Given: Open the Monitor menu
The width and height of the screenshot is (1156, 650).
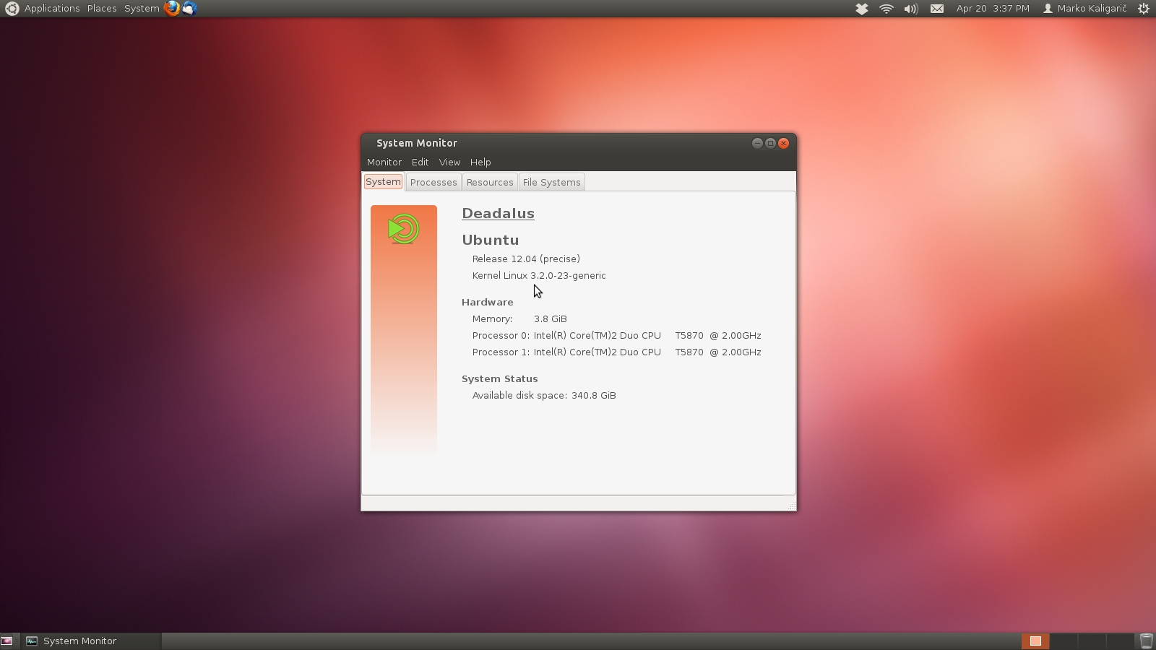Looking at the screenshot, I should tap(384, 162).
